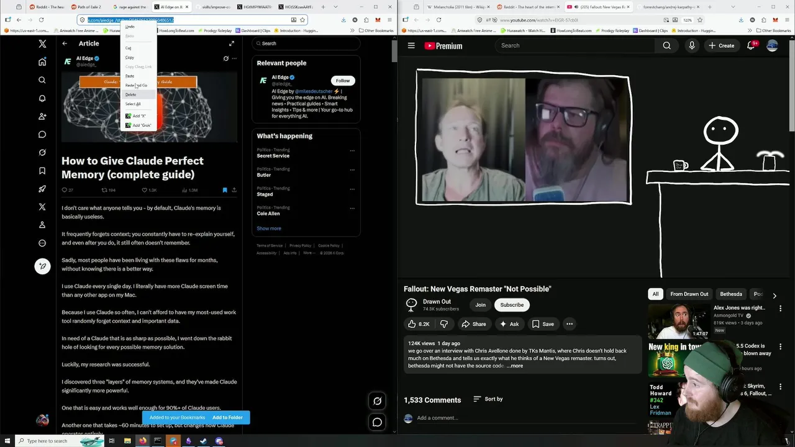Open Explore search icon in X sidebar
Image resolution: width=795 pixels, height=447 pixels.
pos(42,80)
